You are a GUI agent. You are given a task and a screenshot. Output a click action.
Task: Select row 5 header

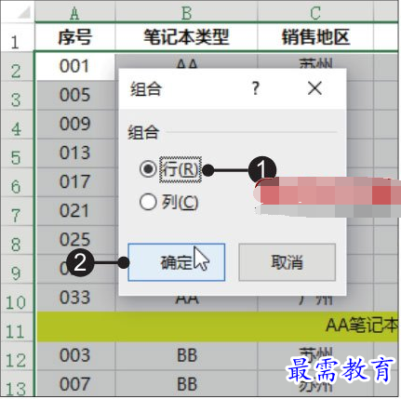pos(17,153)
